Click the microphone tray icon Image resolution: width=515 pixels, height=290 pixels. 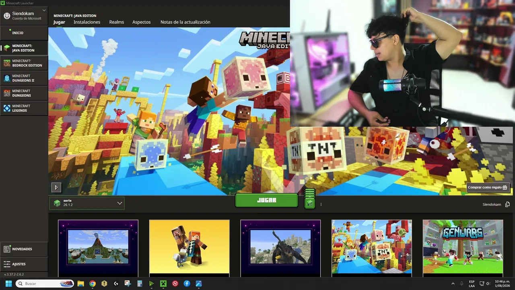pyautogui.click(x=461, y=284)
